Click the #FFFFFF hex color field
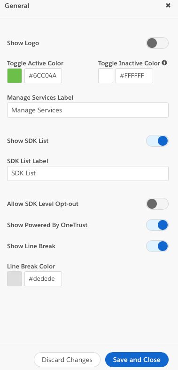This screenshot has height=370, width=178. click(134, 76)
